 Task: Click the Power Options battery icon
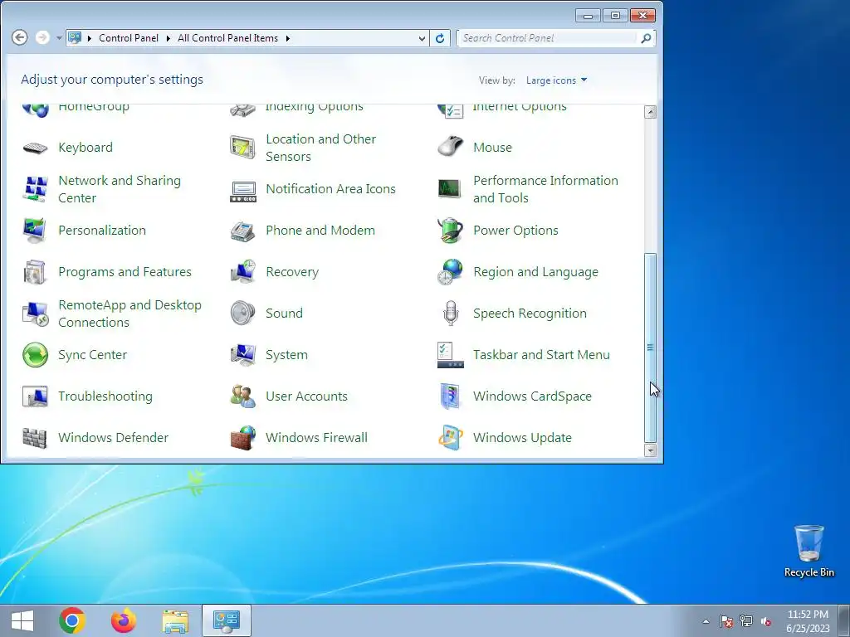(x=450, y=231)
